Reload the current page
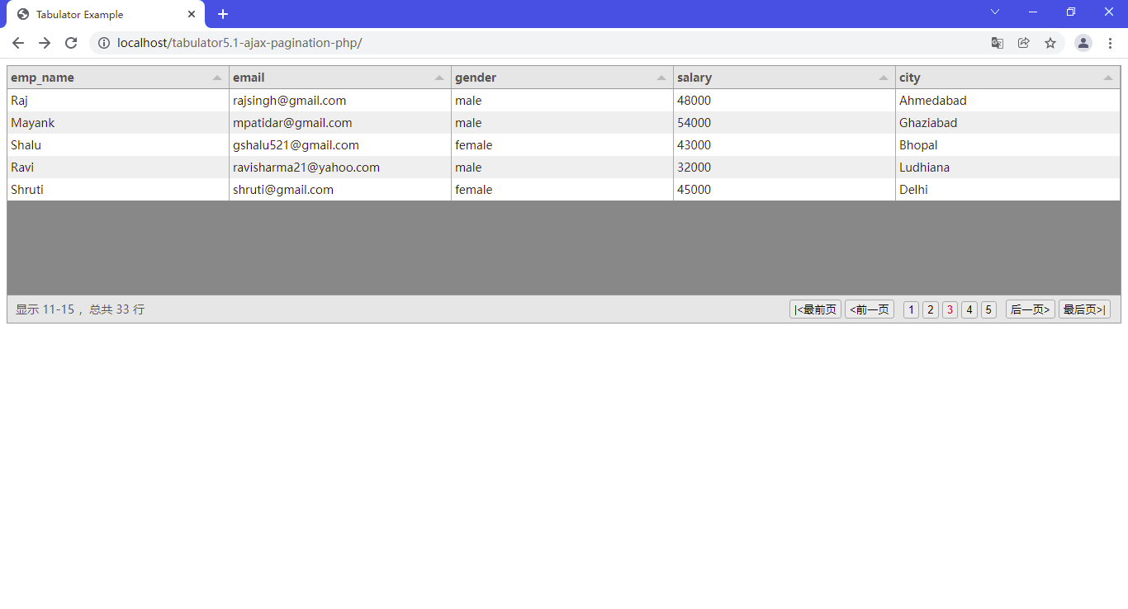 [71, 43]
